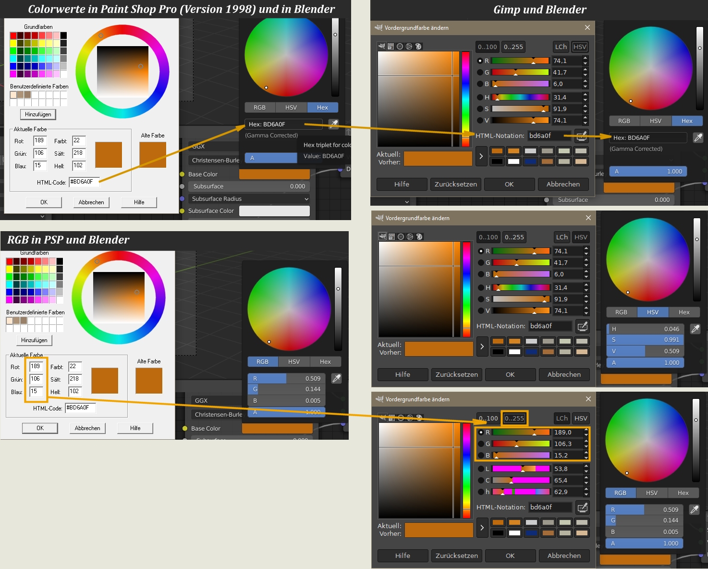Select the S channel radio in middle GIMP dialog
708x569 pixels.
click(x=481, y=299)
